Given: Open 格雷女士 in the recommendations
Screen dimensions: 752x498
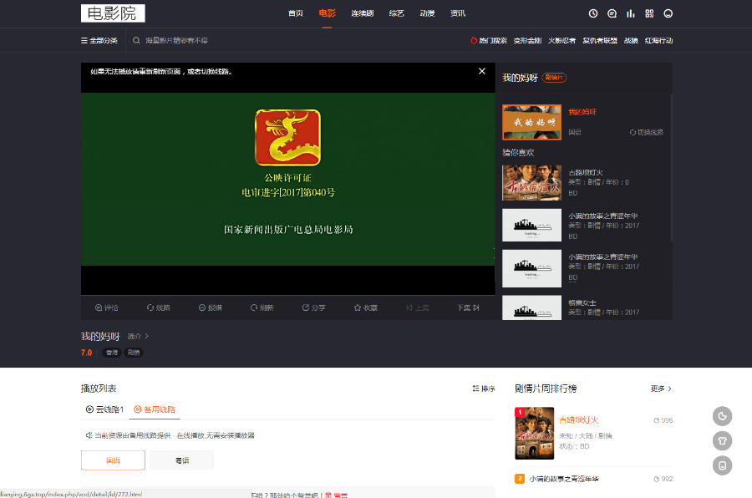Looking at the screenshot, I should (582, 302).
